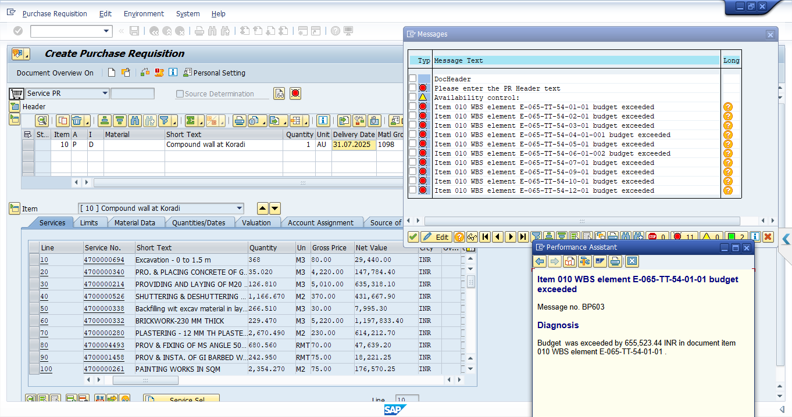
Task: Click the binoculars Find icon in item toolbar
Action: point(135,121)
